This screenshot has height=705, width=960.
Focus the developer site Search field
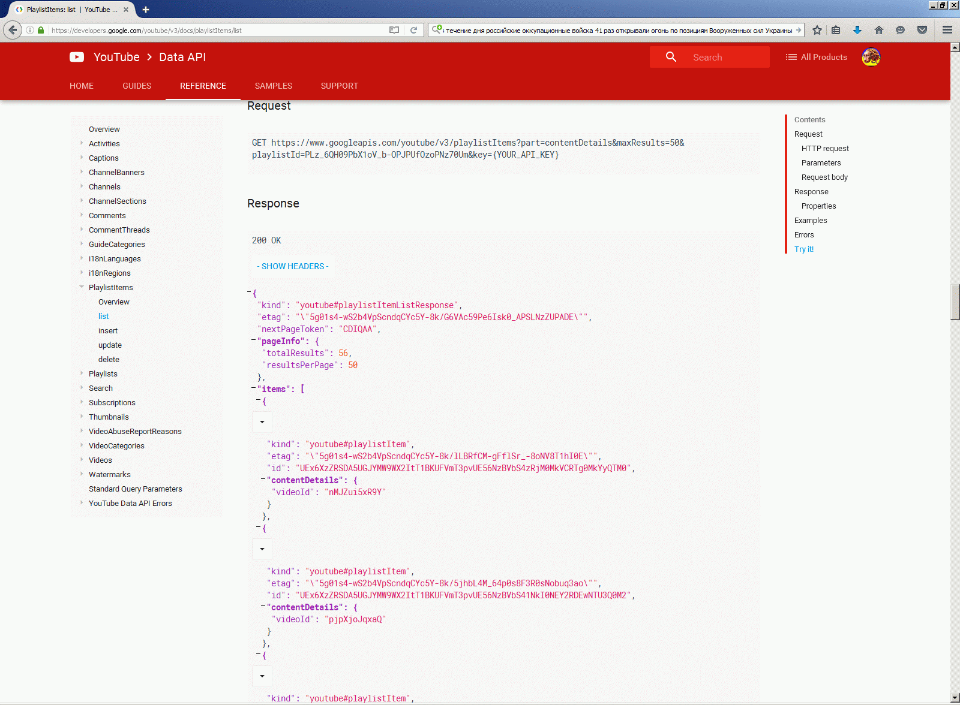(x=710, y=57)
